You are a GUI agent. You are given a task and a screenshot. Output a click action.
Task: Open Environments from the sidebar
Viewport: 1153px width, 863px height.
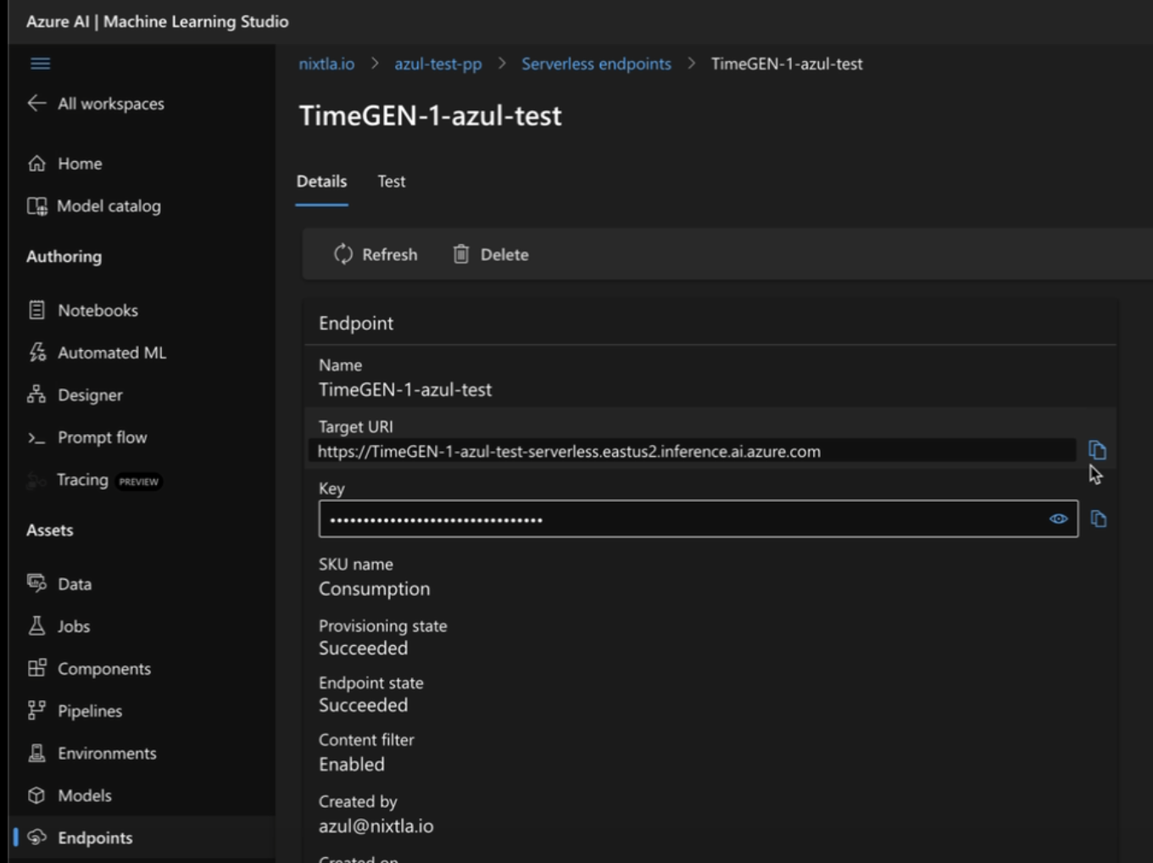[x=106, y=753]
